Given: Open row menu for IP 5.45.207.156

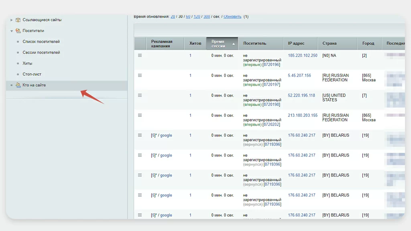Looking at the screenshot, I should coord(140,75).
